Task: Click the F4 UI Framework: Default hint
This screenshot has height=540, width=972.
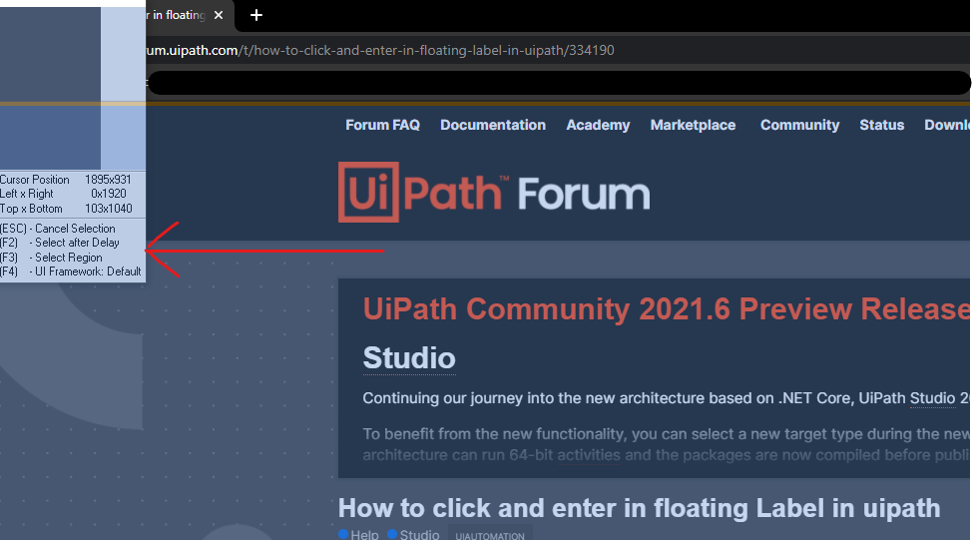Action: click(71, 271)
